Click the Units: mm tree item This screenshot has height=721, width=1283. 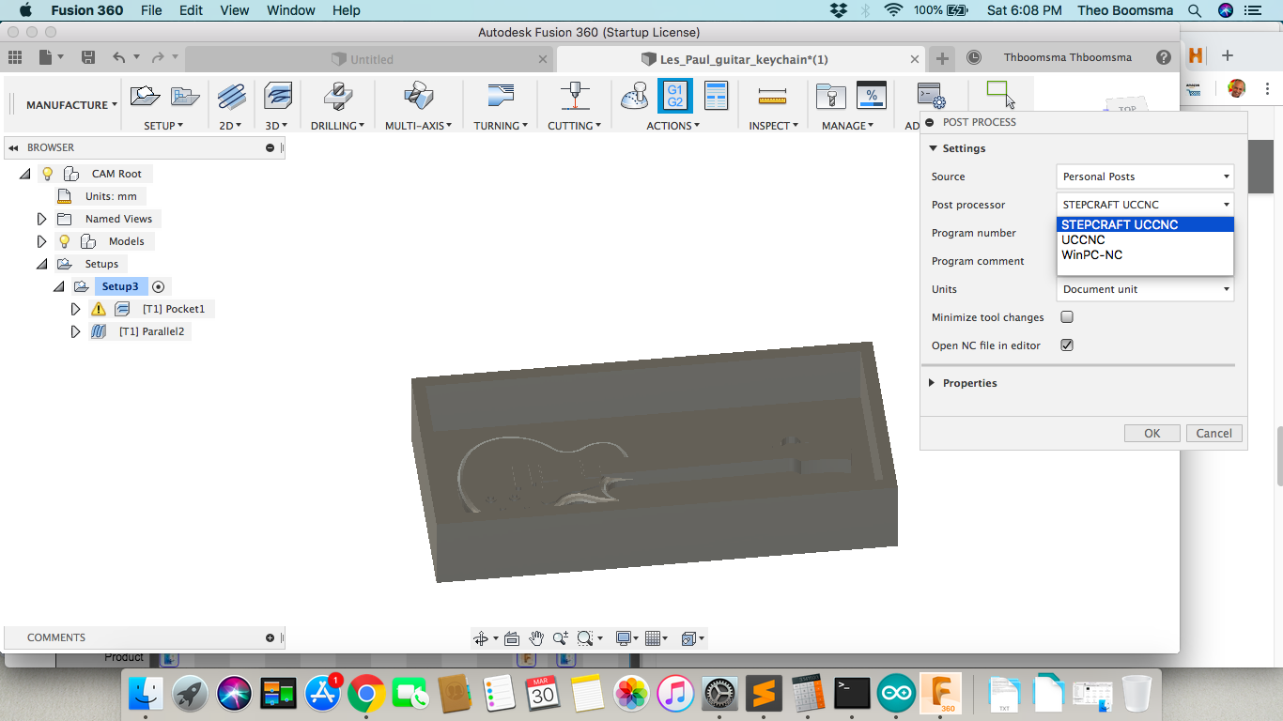pos(111,196)
